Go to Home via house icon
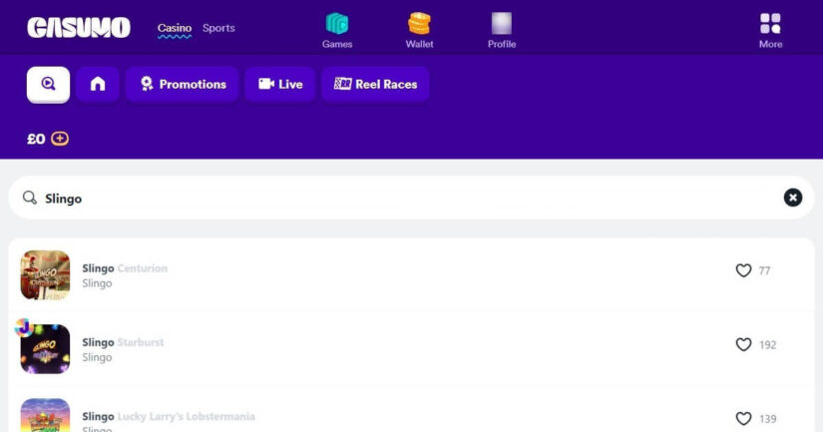Screen dimensions: 823x432 pos(98,84)
